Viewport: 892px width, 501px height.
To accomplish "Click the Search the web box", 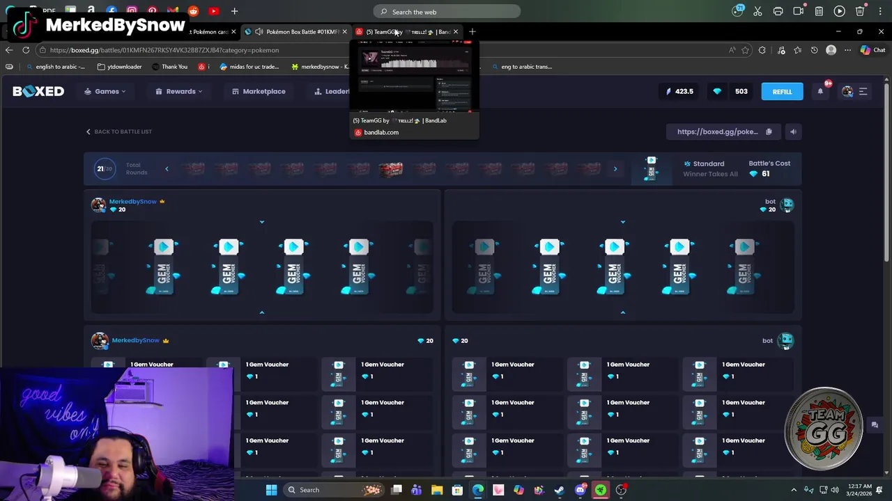I will [447, 12].
